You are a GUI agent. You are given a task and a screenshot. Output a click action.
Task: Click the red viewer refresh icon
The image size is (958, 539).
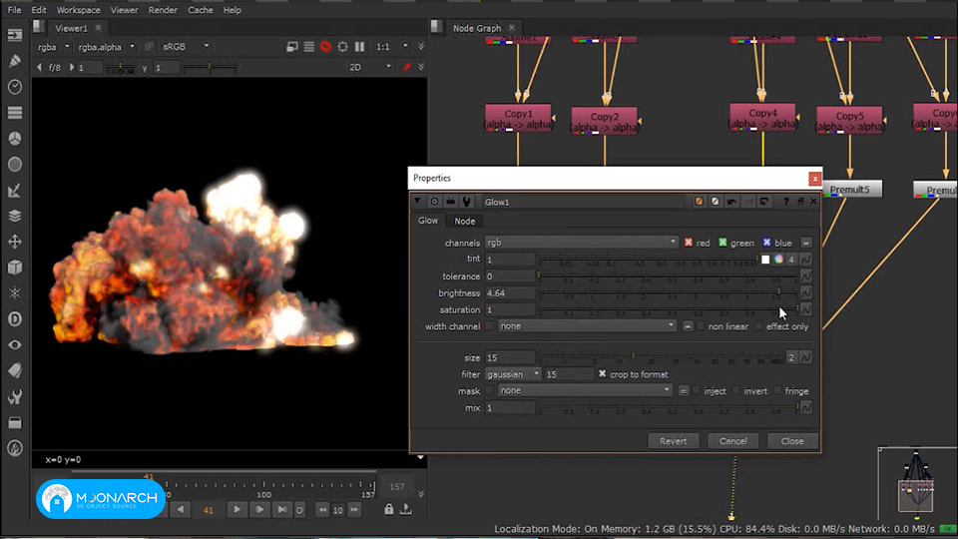point(325,47)
